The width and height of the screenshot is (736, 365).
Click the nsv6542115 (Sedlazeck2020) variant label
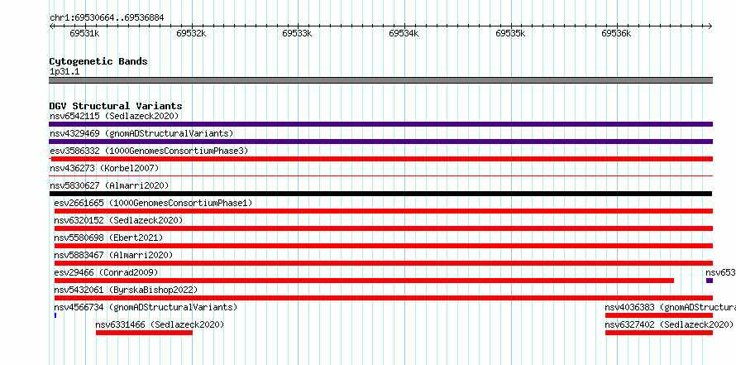[x=114, y=116]
